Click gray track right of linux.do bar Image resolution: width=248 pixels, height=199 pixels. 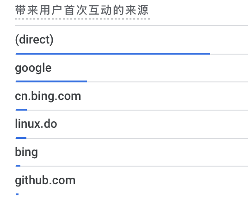[137, 138]
